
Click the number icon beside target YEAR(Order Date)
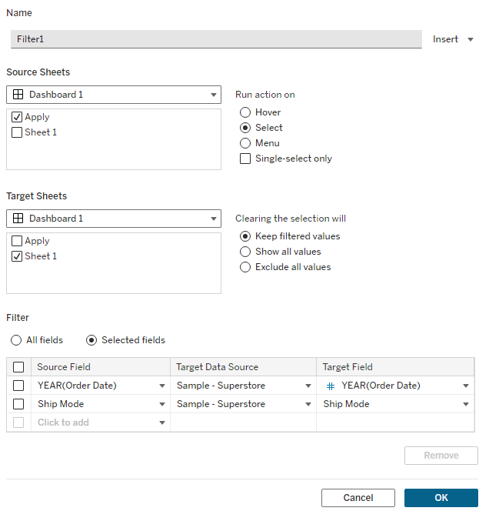click(x=331, y=386)
